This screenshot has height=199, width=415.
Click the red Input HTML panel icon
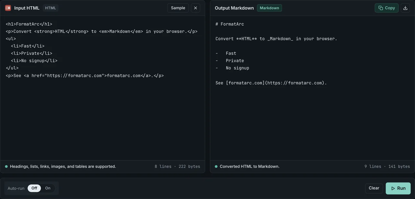(x=8, y=8)
